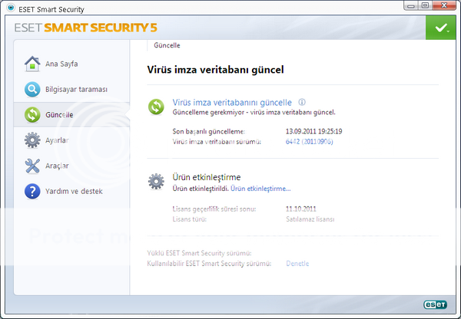Follow the blue Ürün etkinleştirme... link
The height and width of the screenshot is (319, 461).
(x=261, y=189)
